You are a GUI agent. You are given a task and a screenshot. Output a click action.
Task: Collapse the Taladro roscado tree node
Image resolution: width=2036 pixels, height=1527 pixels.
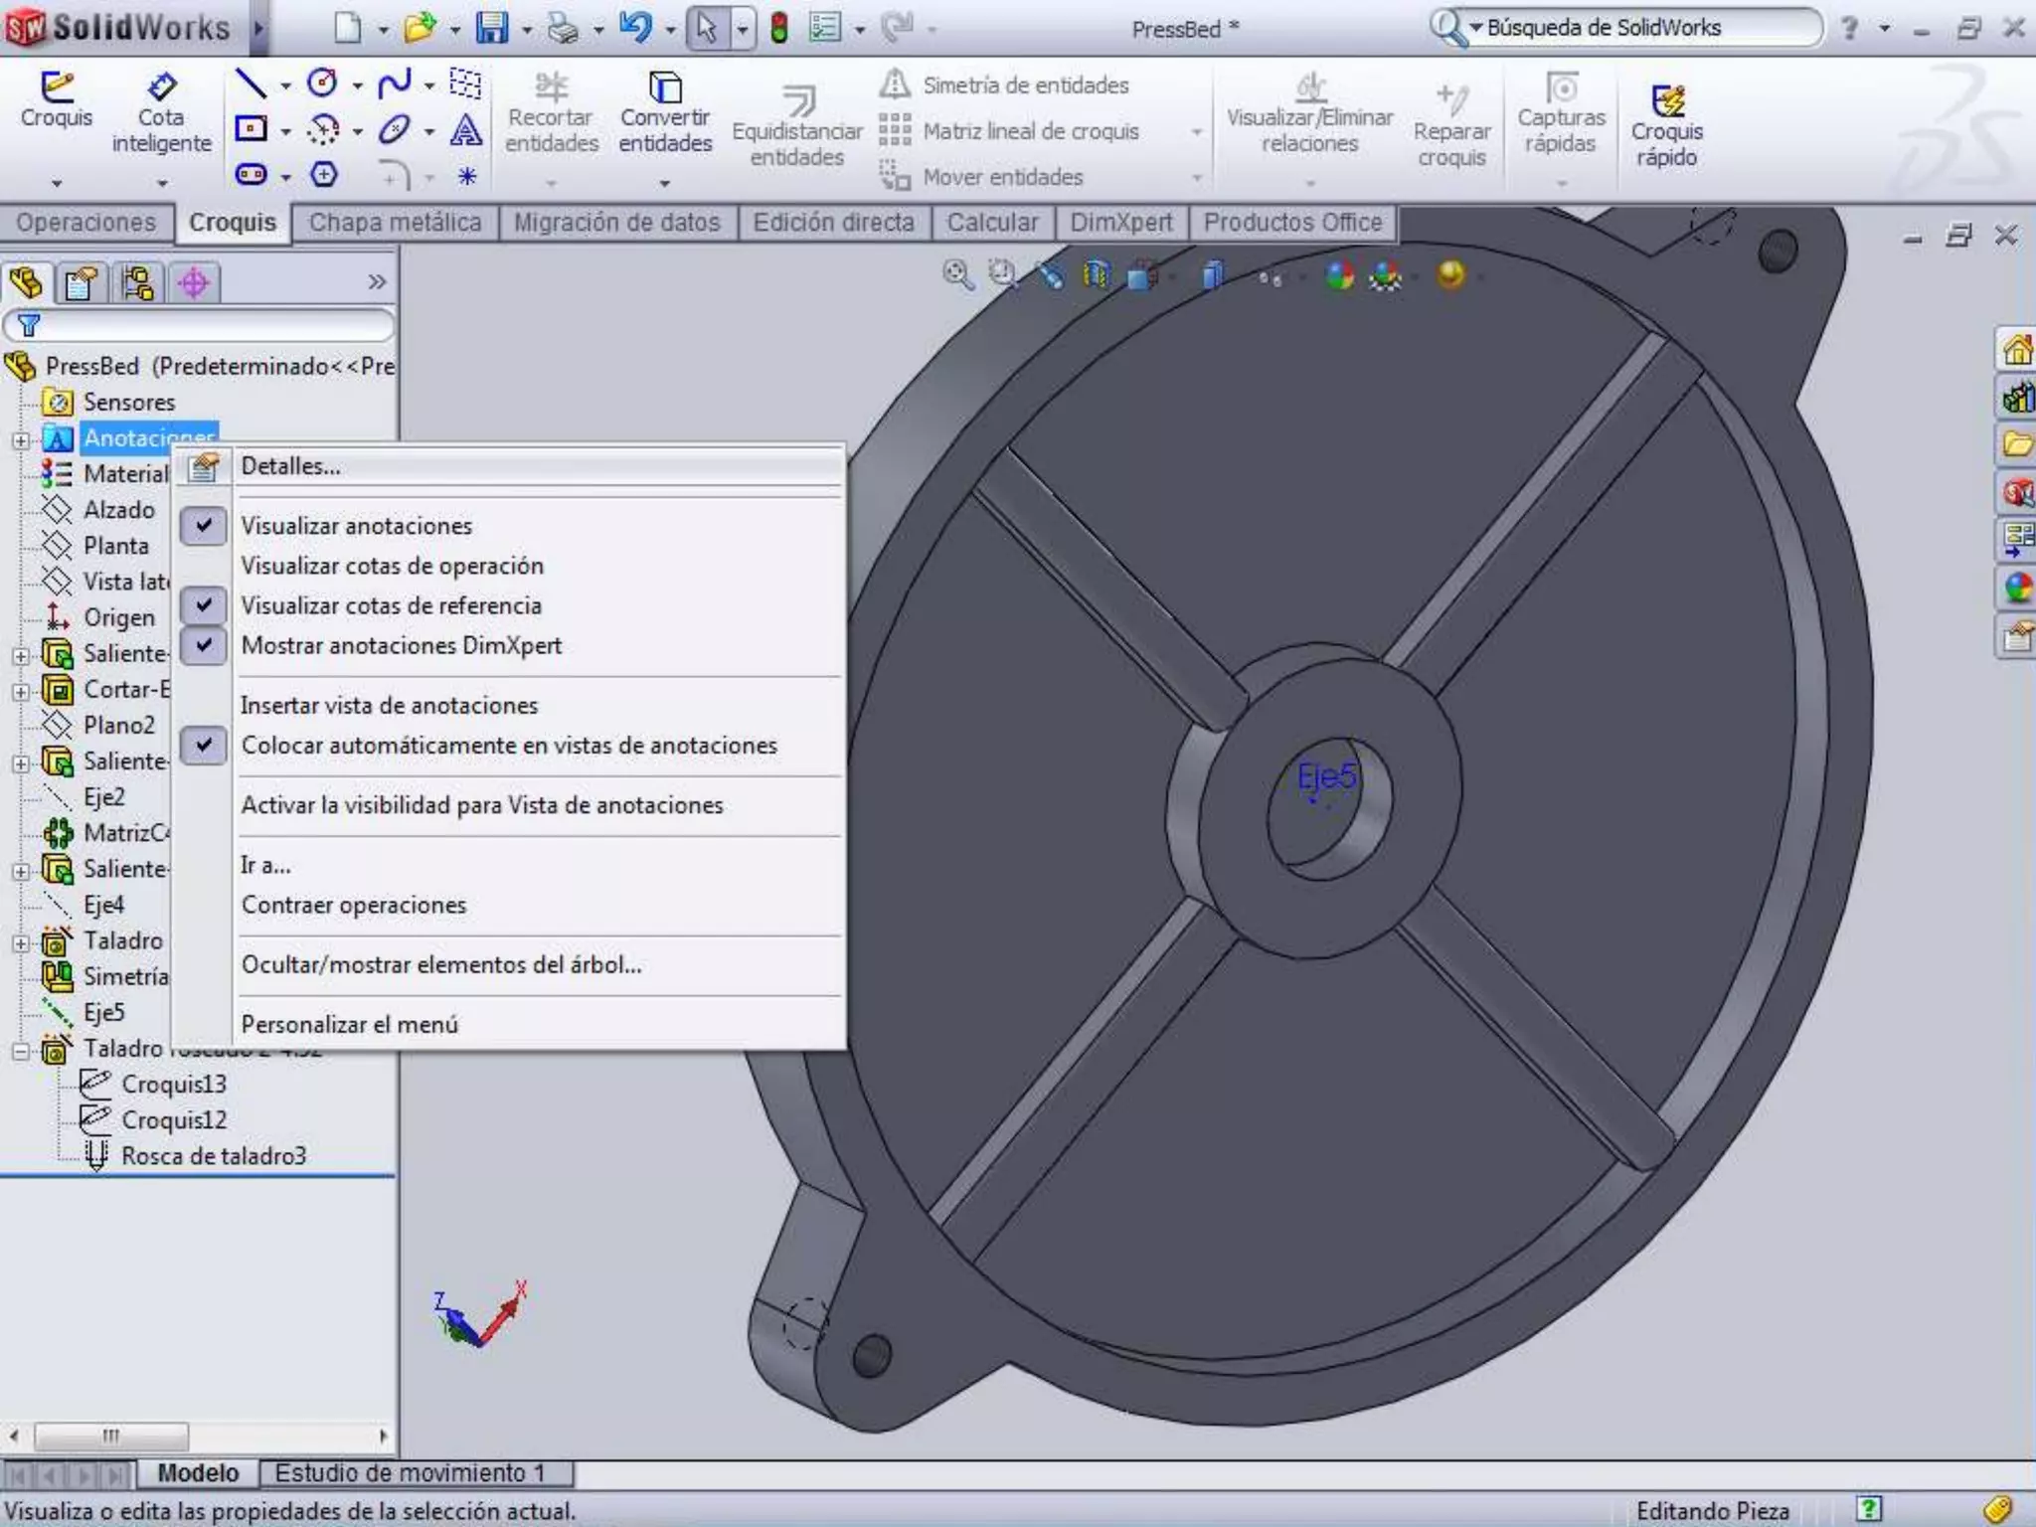[21, 1051]
